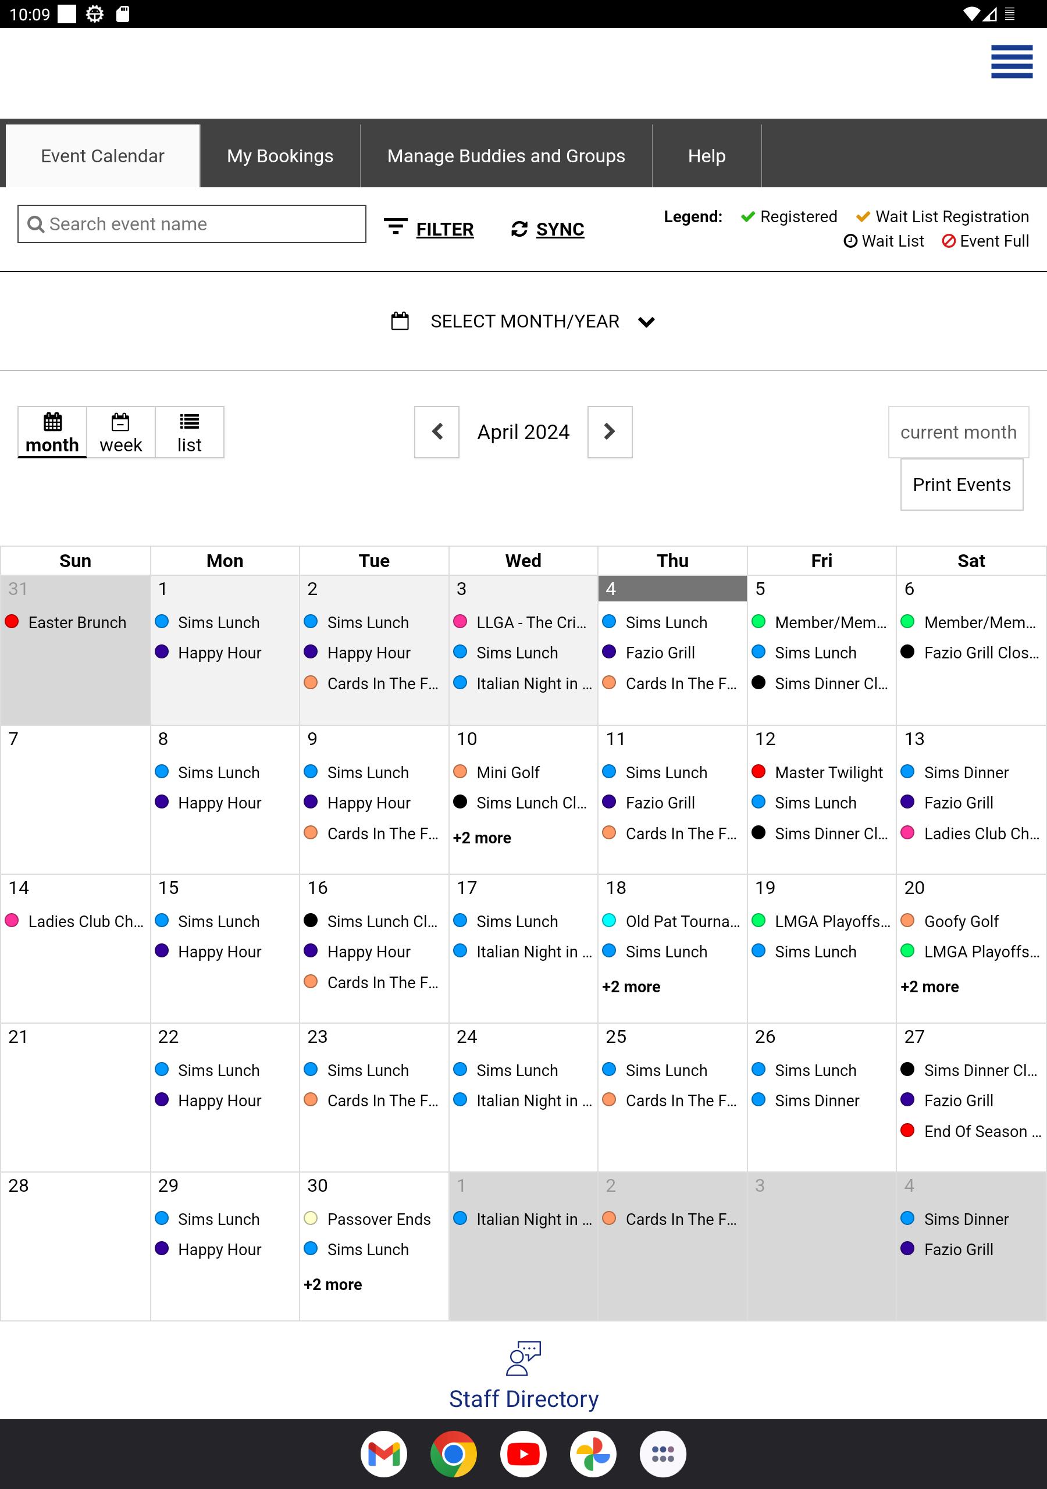Open Ladies Club event on April 14
This screenshot has width=1047, height=1489.
click(86, 921)
